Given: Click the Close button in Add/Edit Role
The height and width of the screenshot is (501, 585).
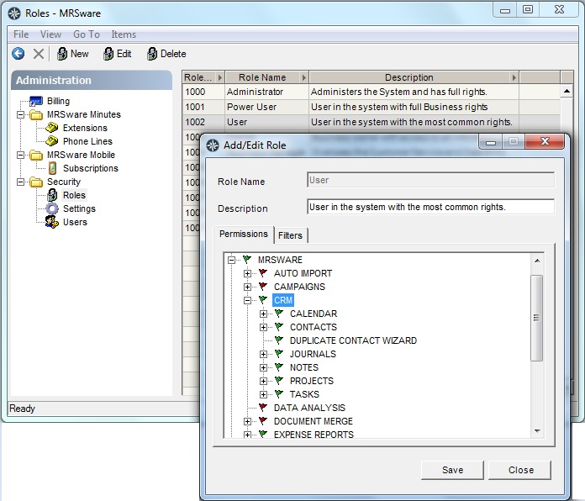Looking at the screenshot, I should pyautogui.click(x=519, y=470).
